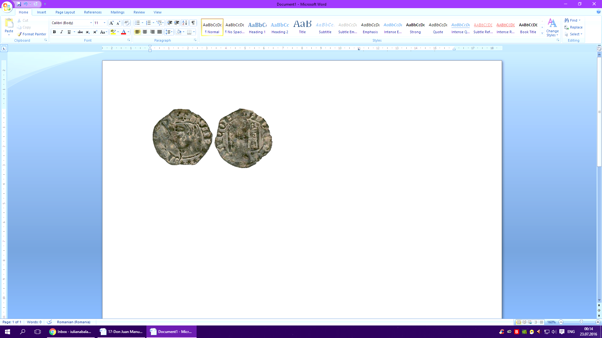Click the Save icon in quick access toolbar
This screenshot has height=338, width=602.
(x=19, y=4)
